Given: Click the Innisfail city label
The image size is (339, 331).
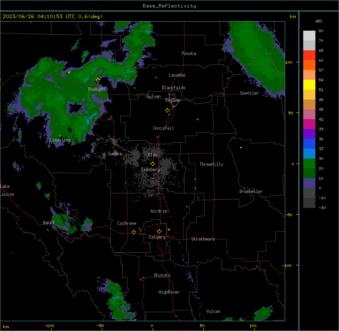Looking at the screenshot, I should tap(163, 128).
